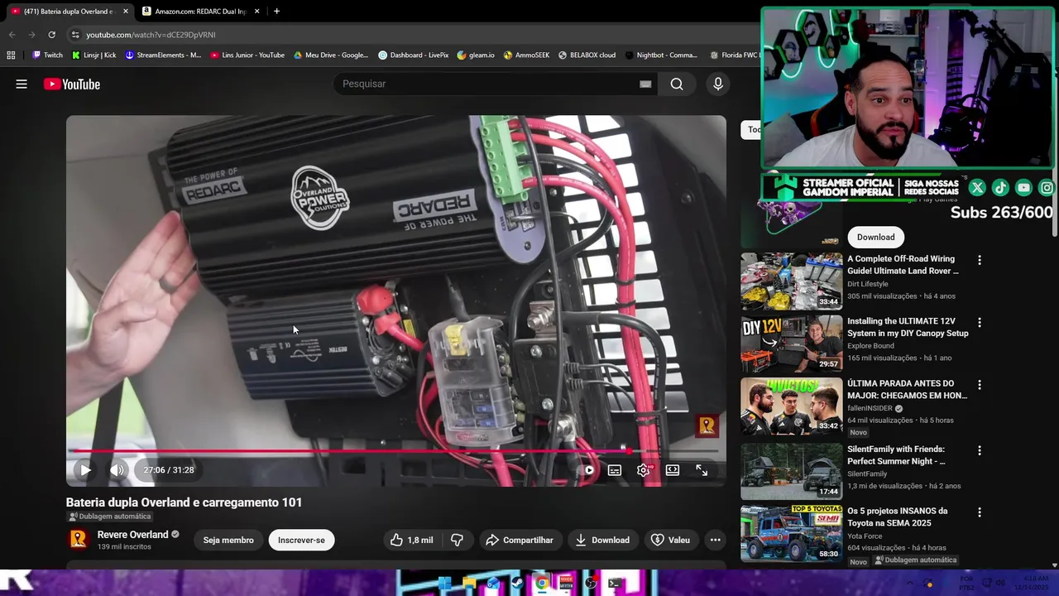Open the Meu Drive - Google bookmark
Image resolution: width=1059 pixels, height=596 pixels.
pyautogui.click(x=331, y=55)
